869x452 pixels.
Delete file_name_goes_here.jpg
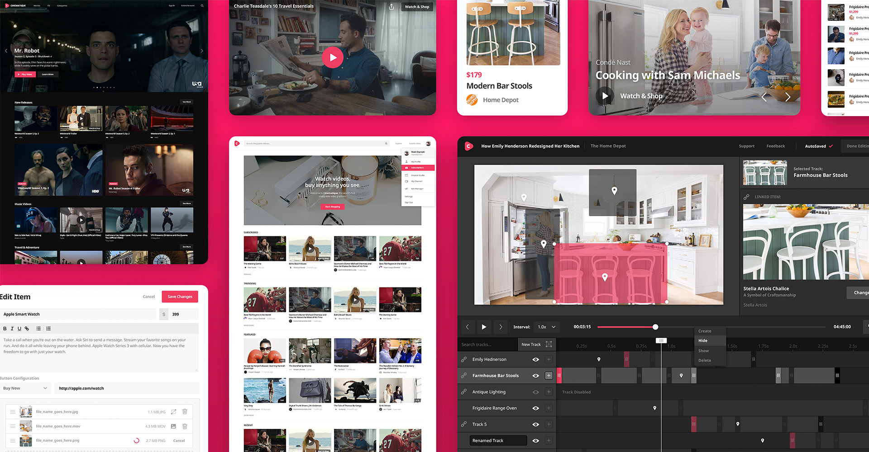[x=185, y=412]
